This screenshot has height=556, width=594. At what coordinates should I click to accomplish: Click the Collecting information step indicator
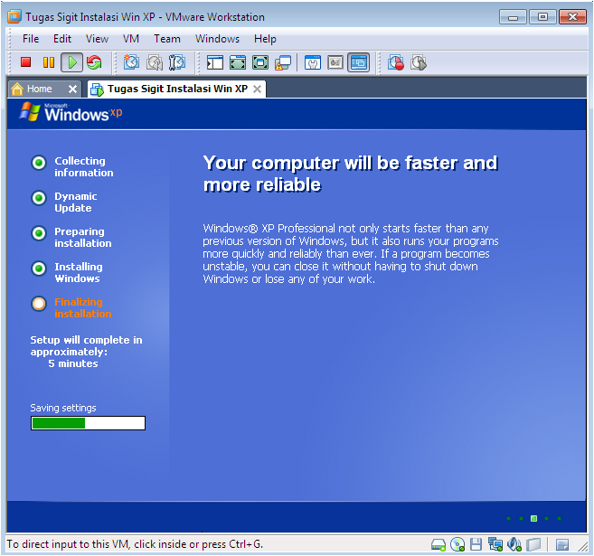pyautogui.click(x=39, y=163)
